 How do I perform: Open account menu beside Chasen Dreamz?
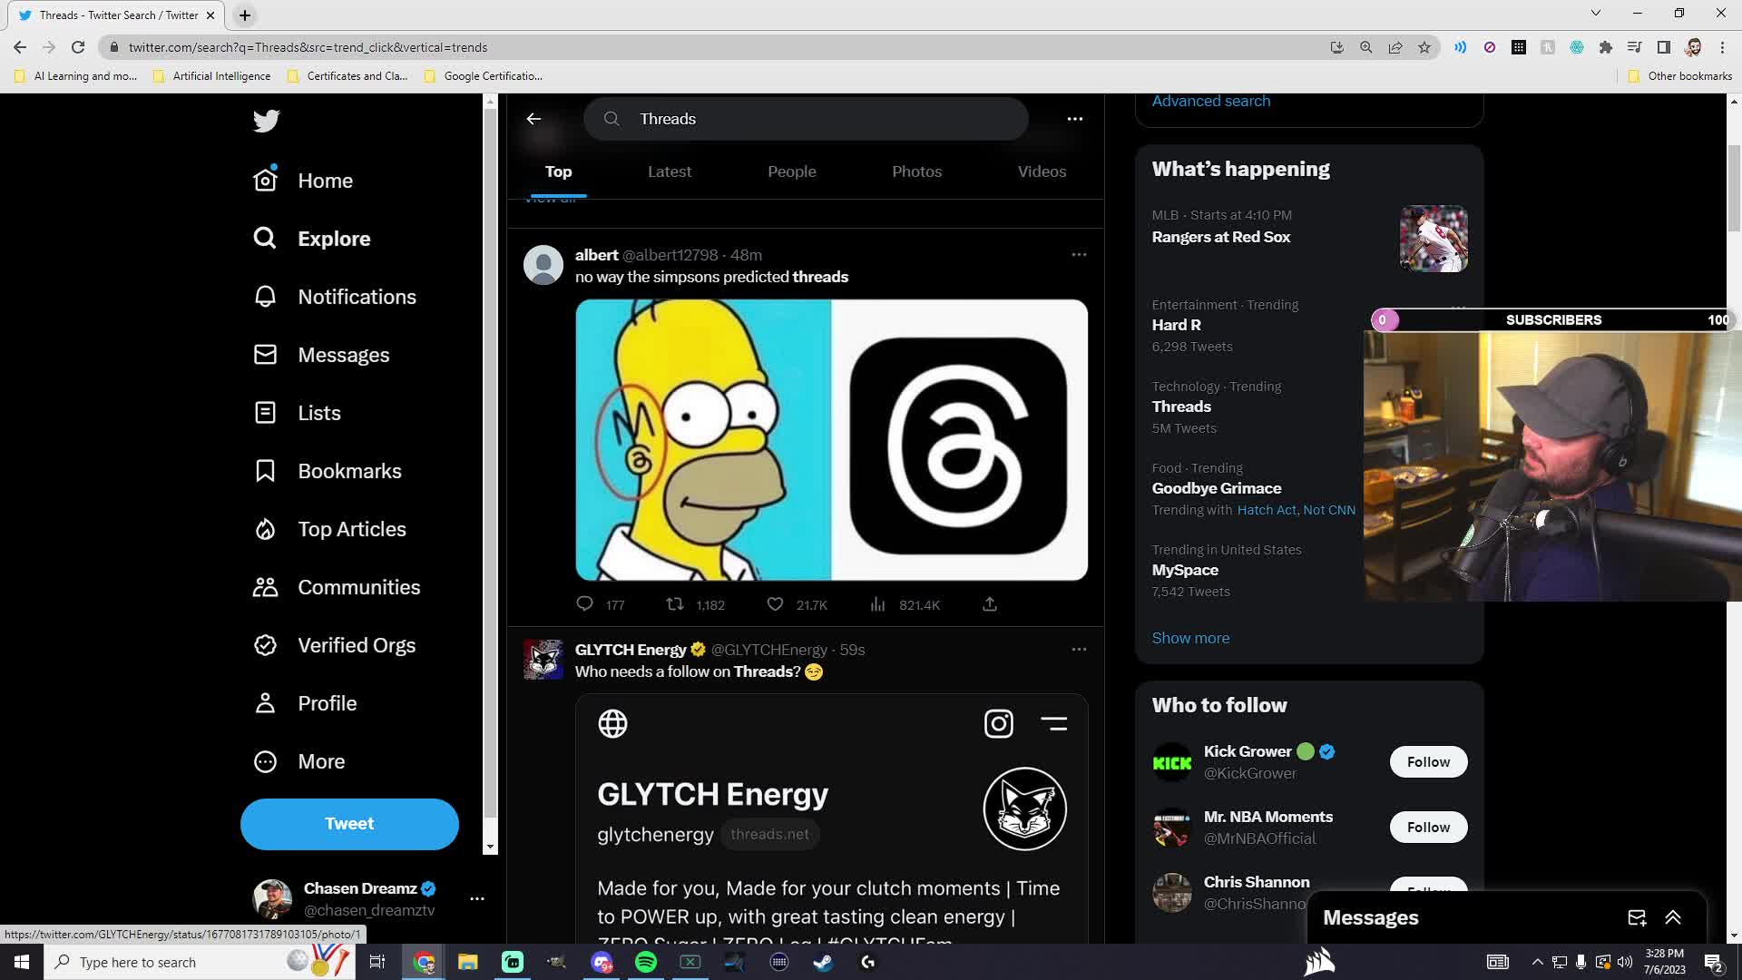click(477, 898)
